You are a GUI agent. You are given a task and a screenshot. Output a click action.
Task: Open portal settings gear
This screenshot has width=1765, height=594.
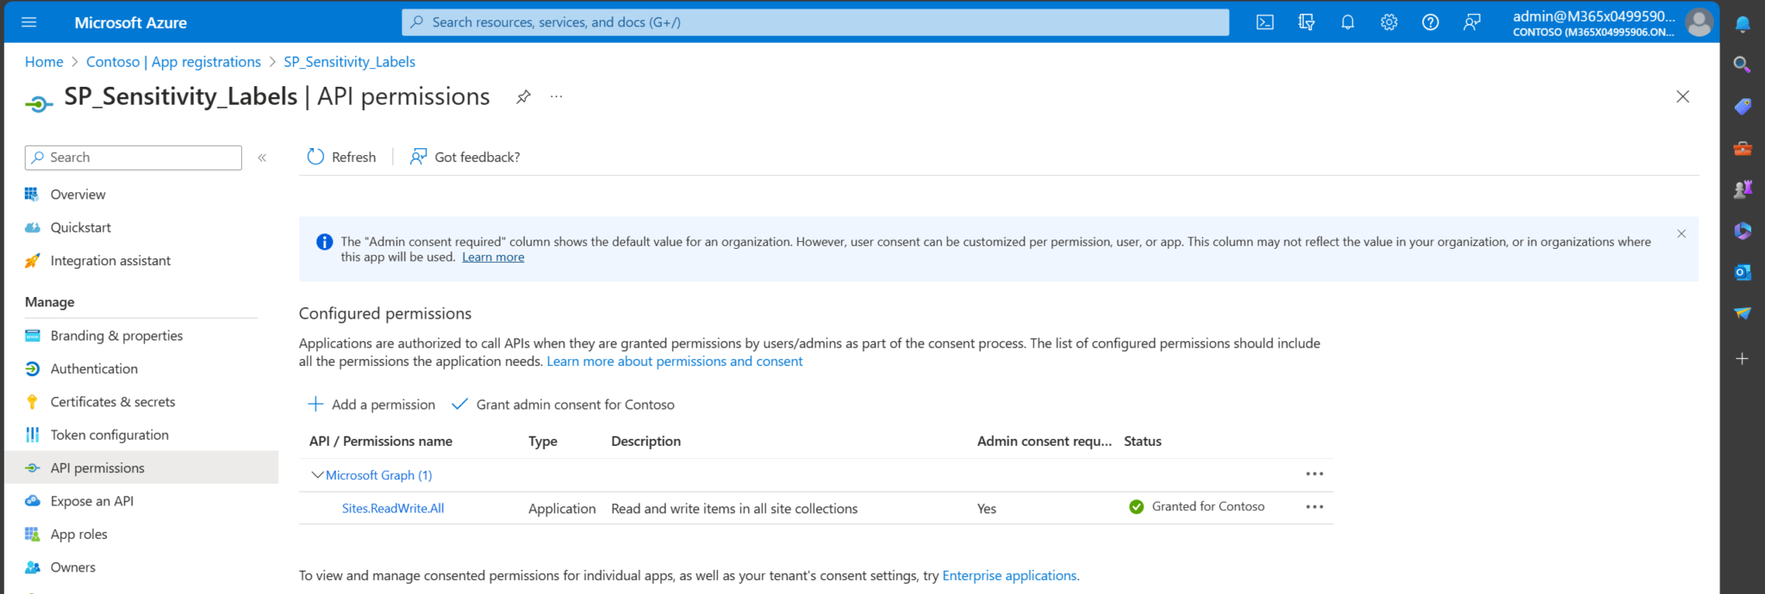pos(1389,22)
